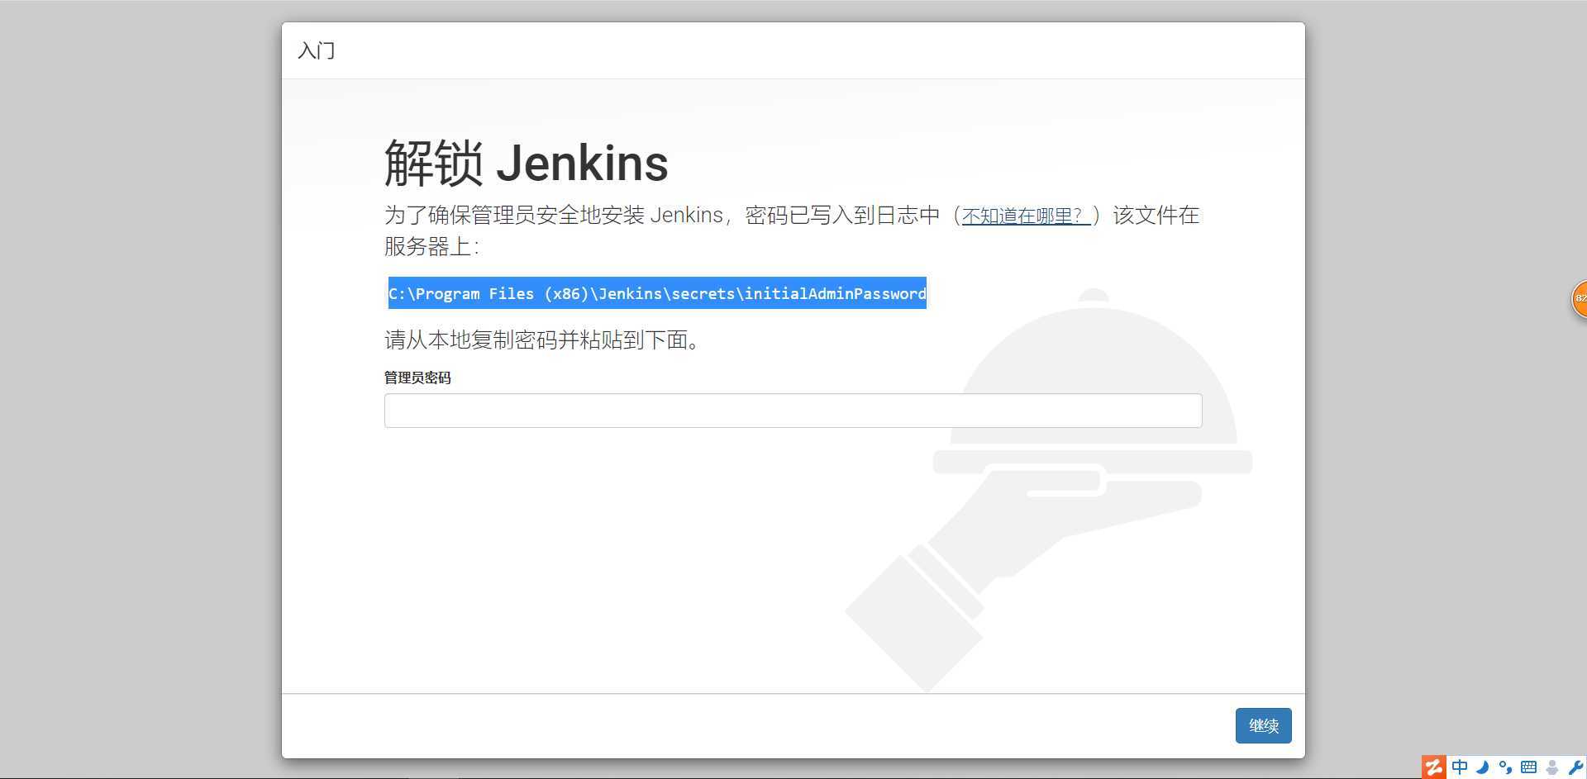Click the highlighted initialAdminPassword file path
The width and height of the screenshot is (1587, 779).
tap(657, 293)
